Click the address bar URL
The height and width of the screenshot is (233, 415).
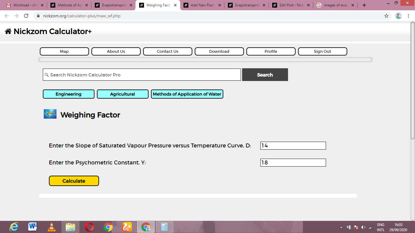(82, 16)
